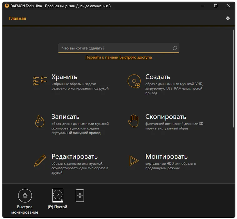Click the Хранить list icon

click(x=40, y=81)
